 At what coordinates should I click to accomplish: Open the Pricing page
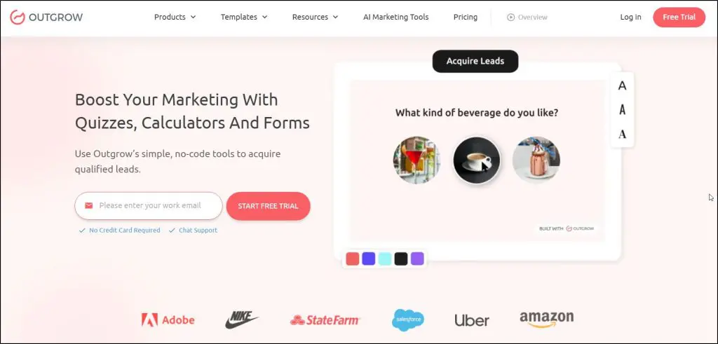[466, 17]
